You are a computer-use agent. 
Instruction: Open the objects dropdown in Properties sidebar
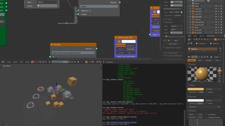pyautogui.click(x=176, y=26)
